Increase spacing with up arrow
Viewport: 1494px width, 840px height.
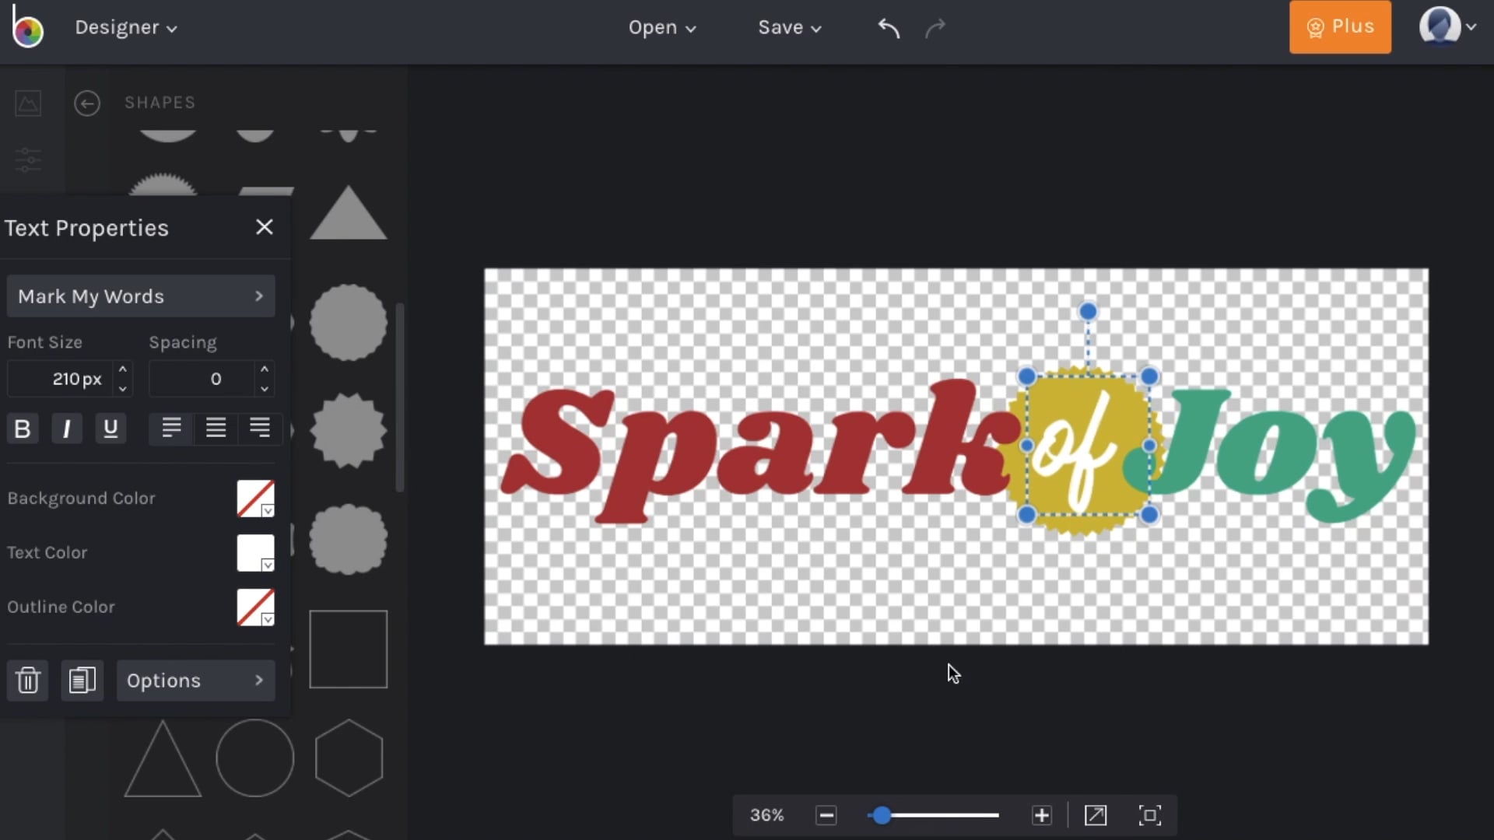tap(265, 369)
